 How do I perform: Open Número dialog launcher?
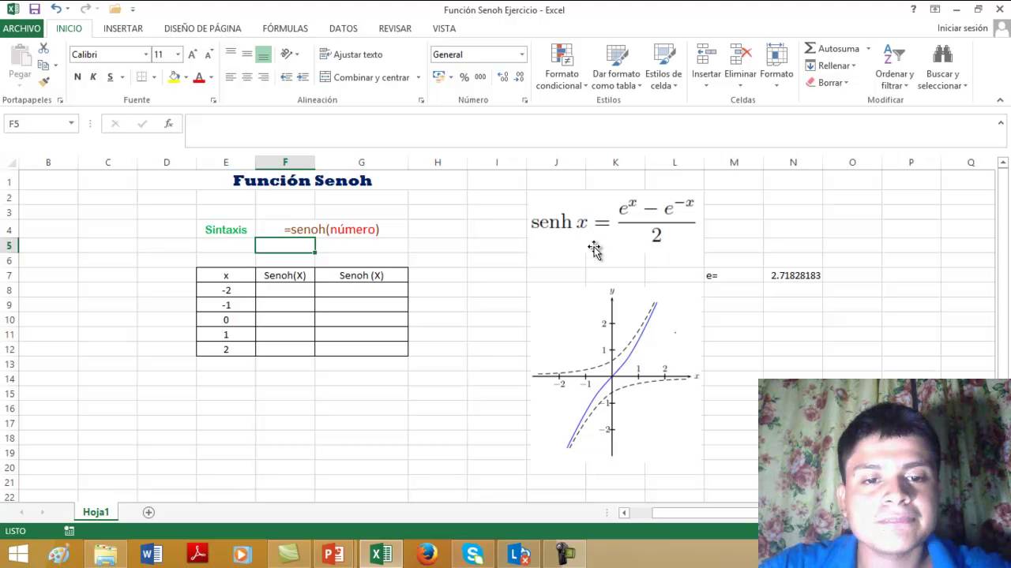[525, 101]
